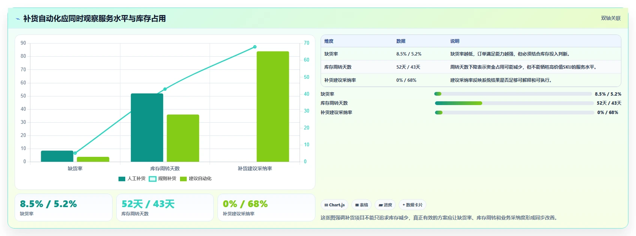Click description starting 缺货率越低
The image size is (636, 236).
(x=511, y=54)
